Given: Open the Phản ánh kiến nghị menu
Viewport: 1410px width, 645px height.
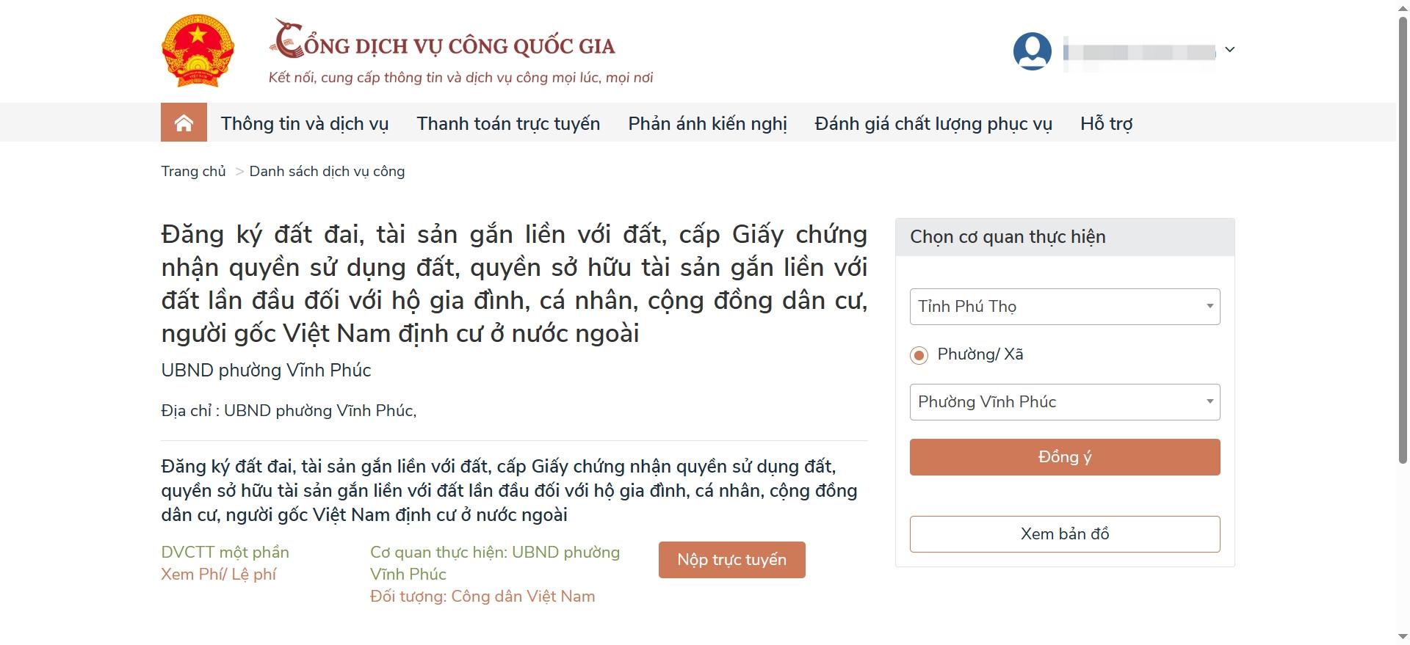Looking at the screenshot, I should pyautogui.click(x=706, y=123).
